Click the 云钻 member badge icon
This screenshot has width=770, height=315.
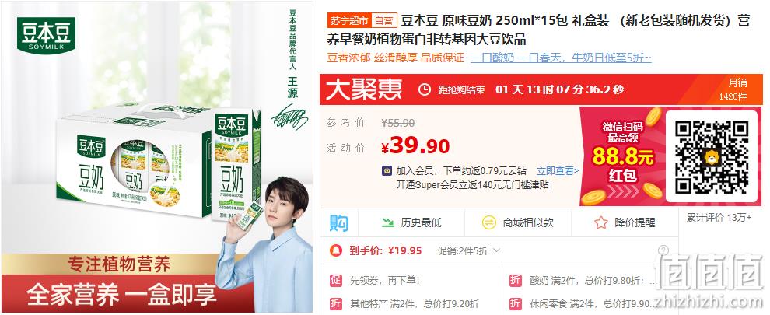(387, 171)
